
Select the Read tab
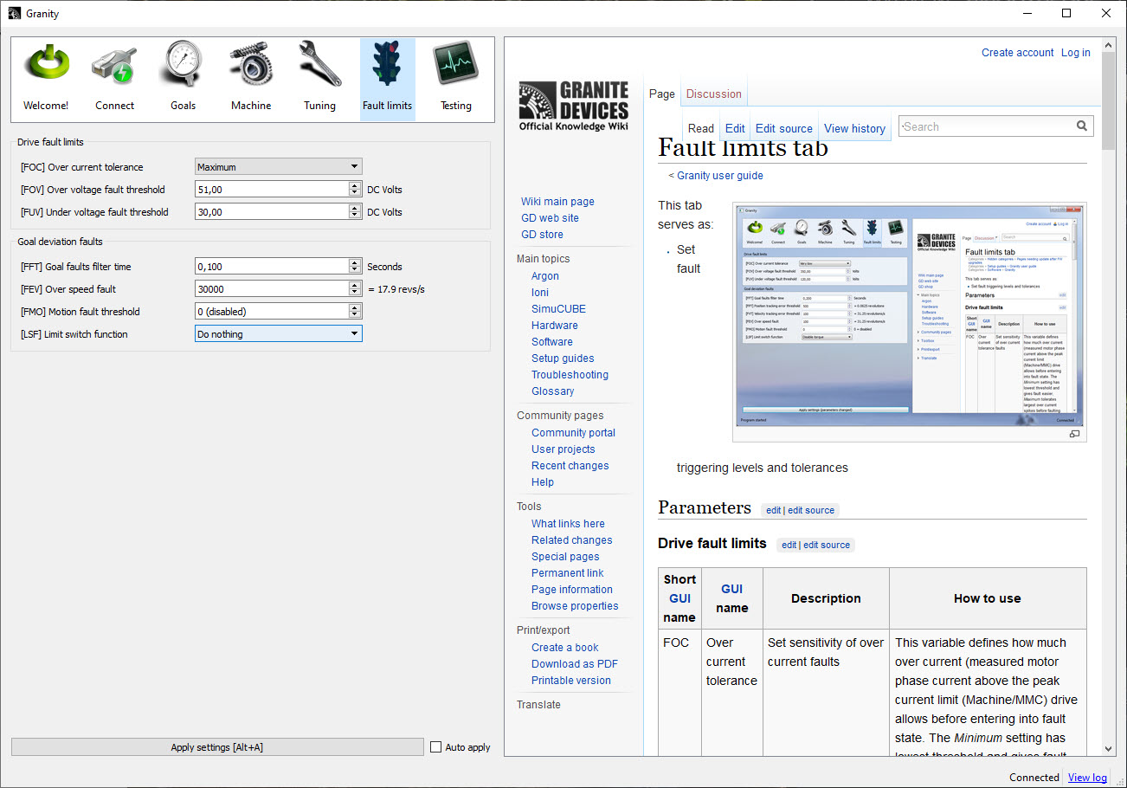tap(701, 128)
